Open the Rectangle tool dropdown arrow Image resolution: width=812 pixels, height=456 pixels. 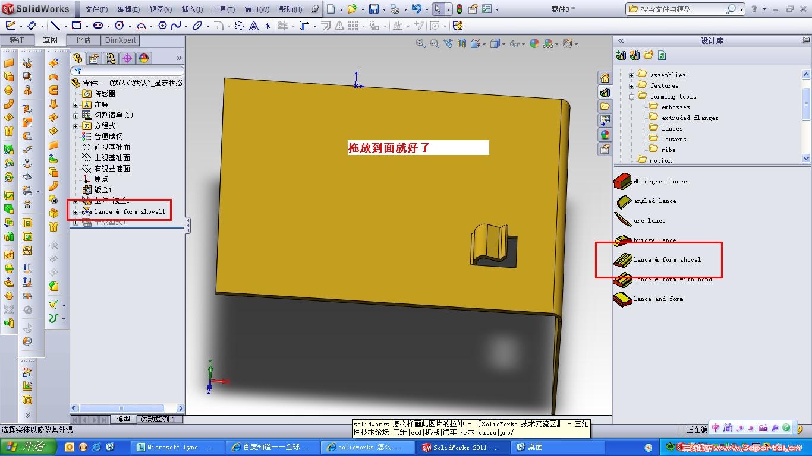click(x=86, y=26)
